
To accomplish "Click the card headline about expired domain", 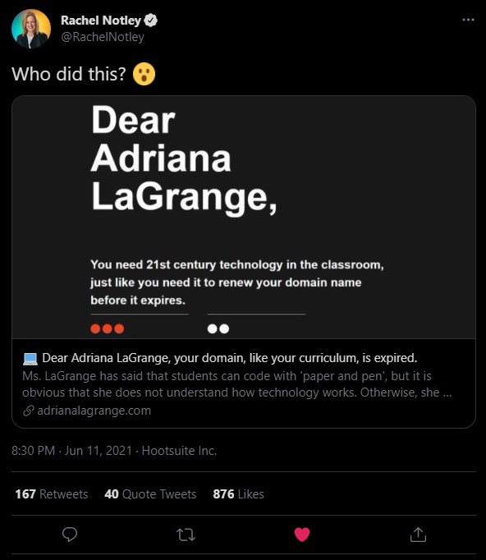I will [230, 358].
